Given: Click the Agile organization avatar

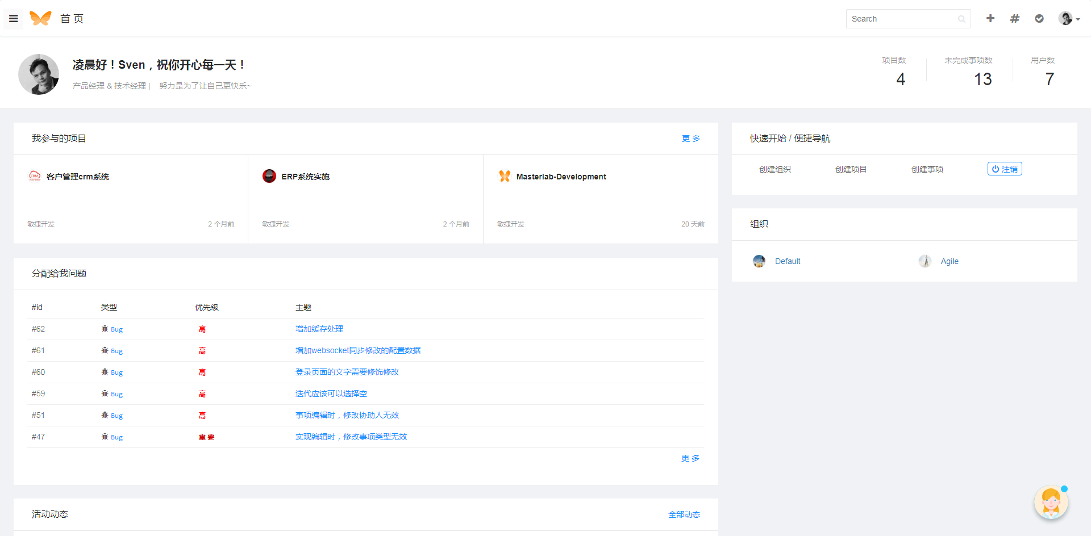Looking at the screenshot, I should [925, 261].
